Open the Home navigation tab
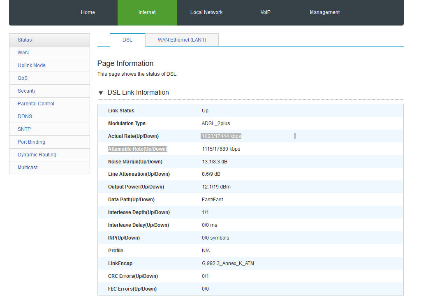The width and height of the screenshot is (435, 298). 88,12
